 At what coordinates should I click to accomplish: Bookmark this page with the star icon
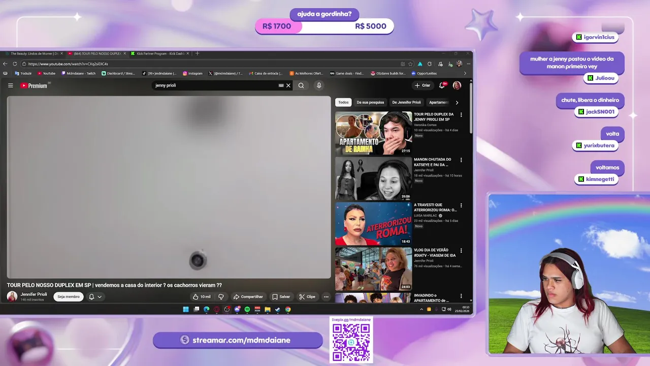410,64
